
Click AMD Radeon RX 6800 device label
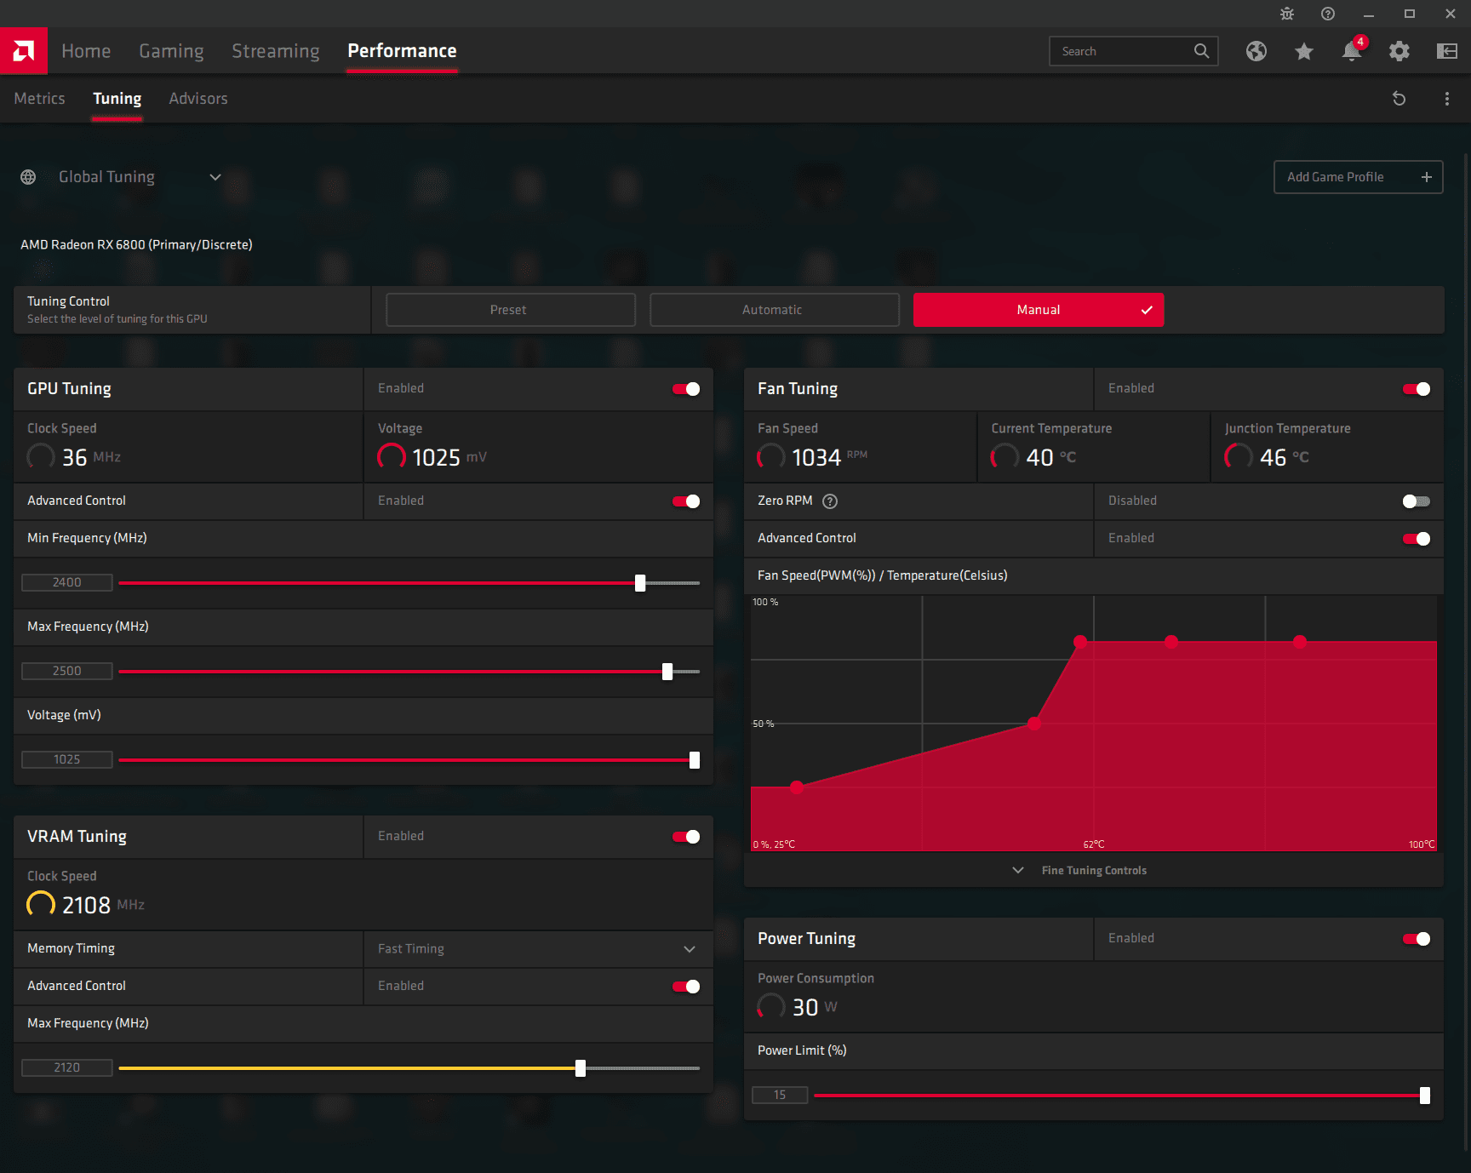coord(136,244)
